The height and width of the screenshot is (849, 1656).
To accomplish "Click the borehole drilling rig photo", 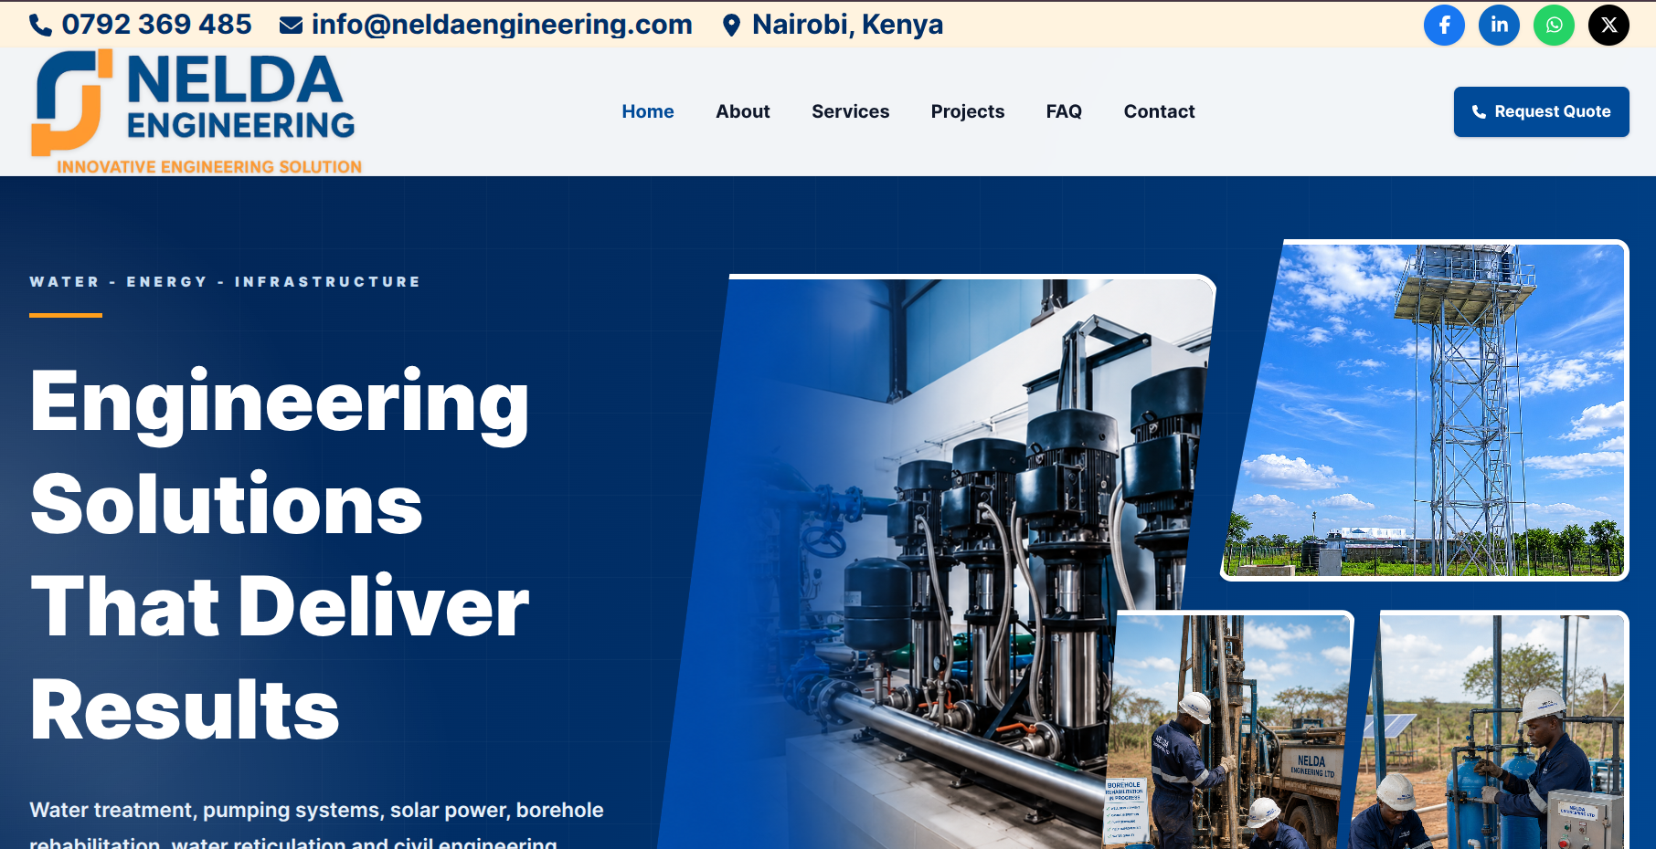I will [1229, 730].
